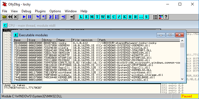Viewport: 199px width, 99px height.
Task: Select the locky module row
Action: pyautogui.click(x=97, y=43)
